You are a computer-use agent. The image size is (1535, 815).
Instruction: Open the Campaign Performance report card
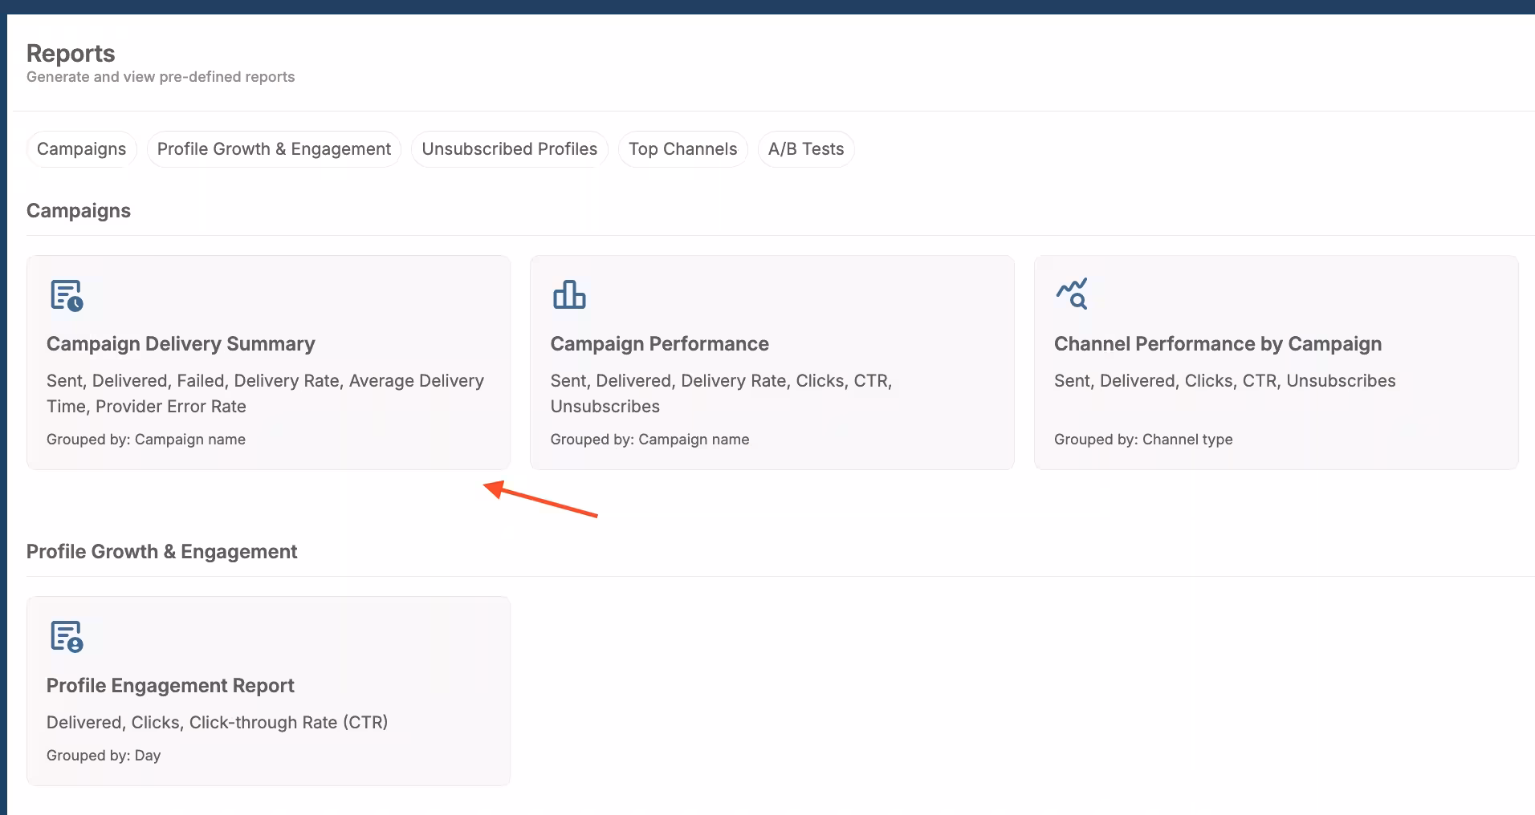(x=772, y=362)
